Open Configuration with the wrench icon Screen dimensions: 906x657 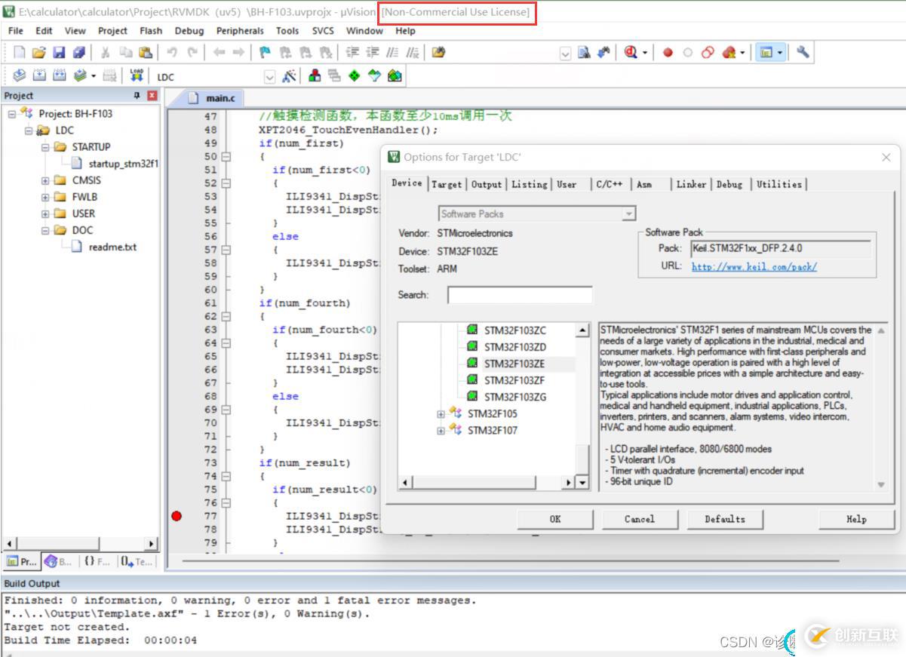(x=803, y=52)
